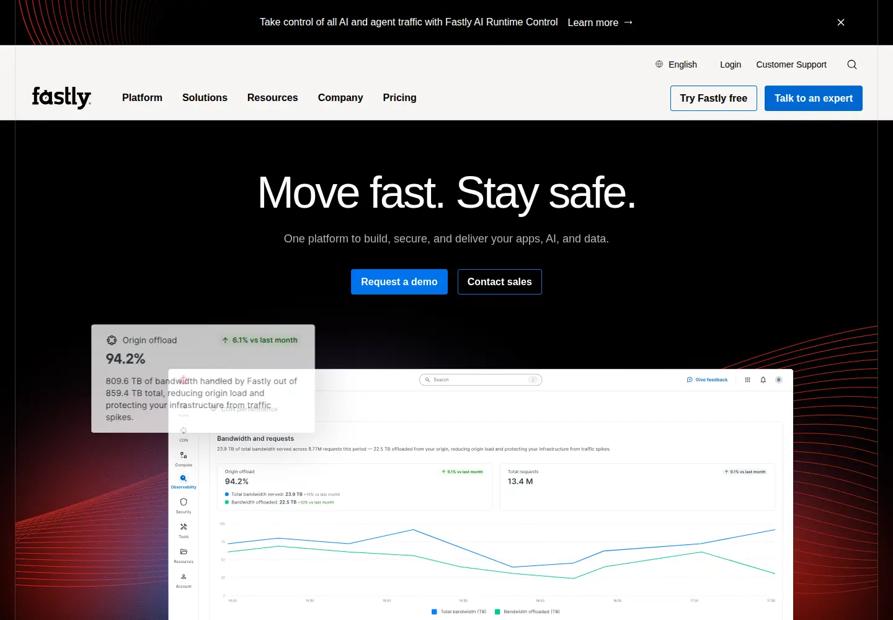Dismiss the AI Runtime Control banner
Viewport: 893px width, 620px height.
(x=841, y=22)
